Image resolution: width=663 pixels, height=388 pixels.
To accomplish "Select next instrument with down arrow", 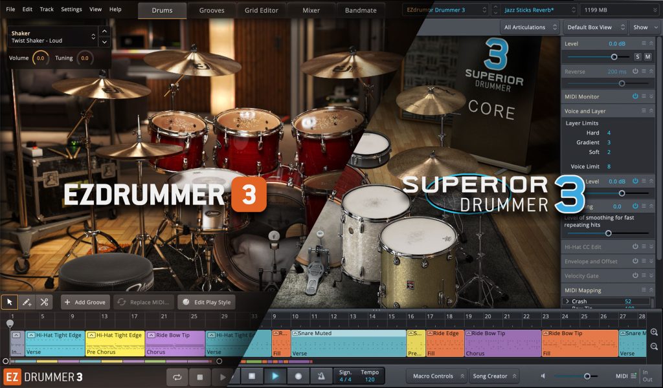I will point(104,42).
